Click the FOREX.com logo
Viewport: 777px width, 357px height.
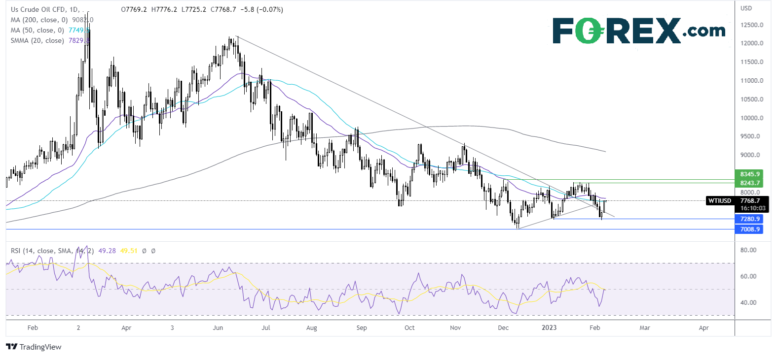click(x=639, y=30)
